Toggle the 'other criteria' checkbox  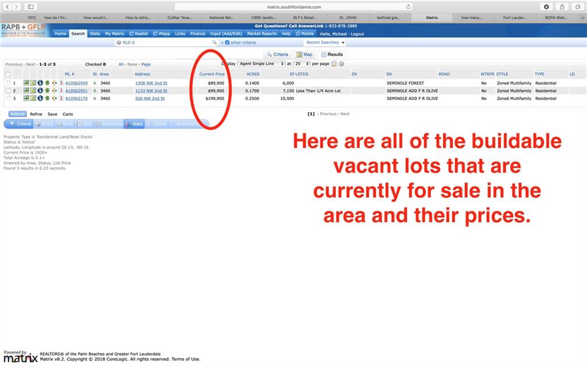tap(228, 42)
